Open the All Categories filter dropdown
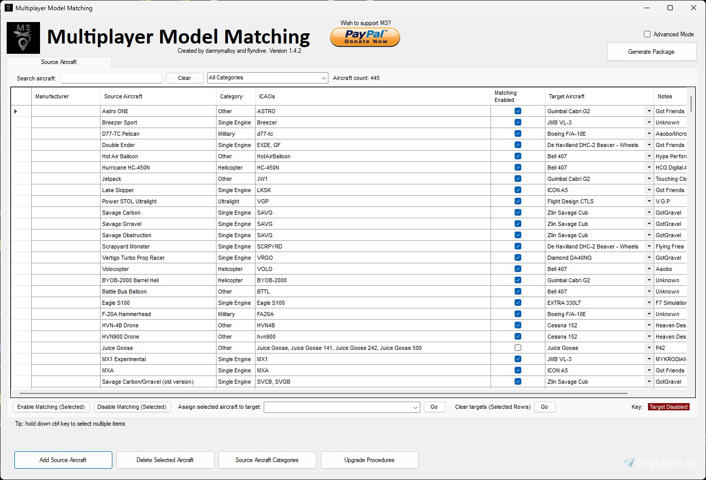Viewport: 706px width, 480px height. (x=323, y=77)
